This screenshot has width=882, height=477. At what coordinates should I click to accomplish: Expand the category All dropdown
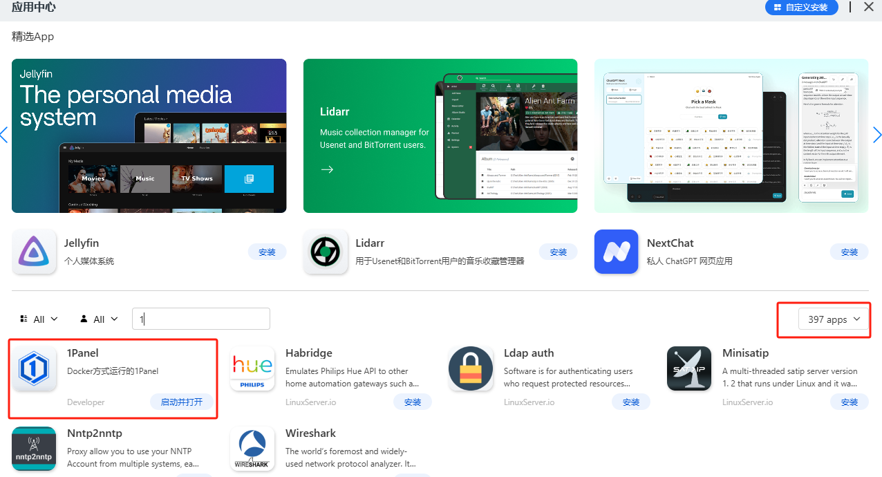pyautogui.click(x=39, y=319)
